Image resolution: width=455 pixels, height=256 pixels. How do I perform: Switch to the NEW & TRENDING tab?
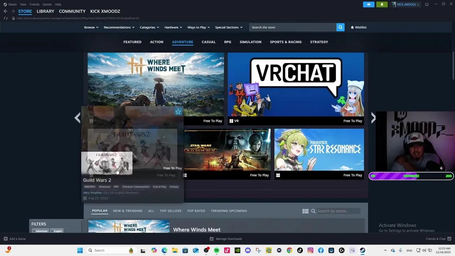pos(128,211)
